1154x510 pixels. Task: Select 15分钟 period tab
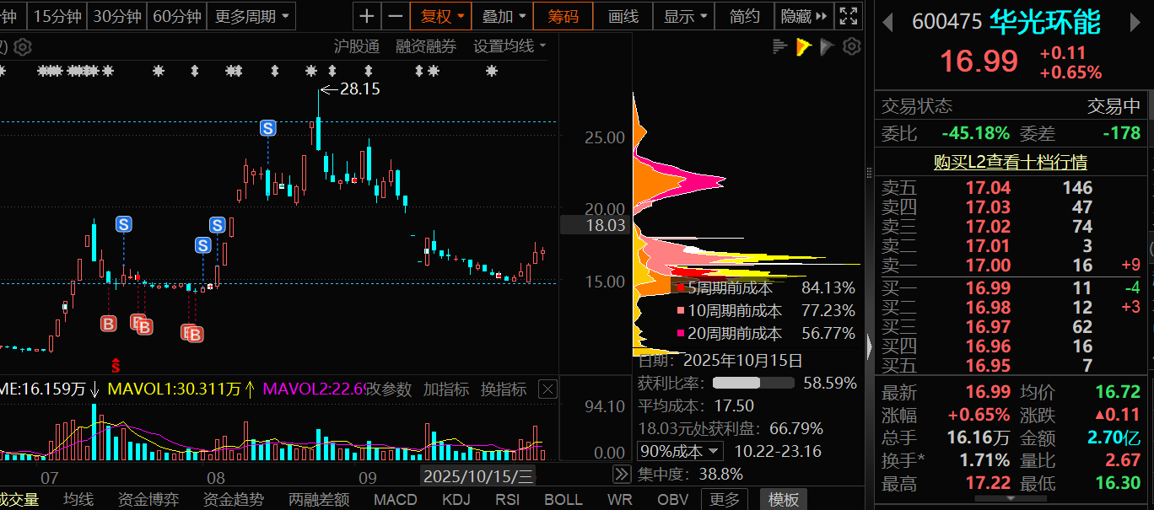pos(58,16)
